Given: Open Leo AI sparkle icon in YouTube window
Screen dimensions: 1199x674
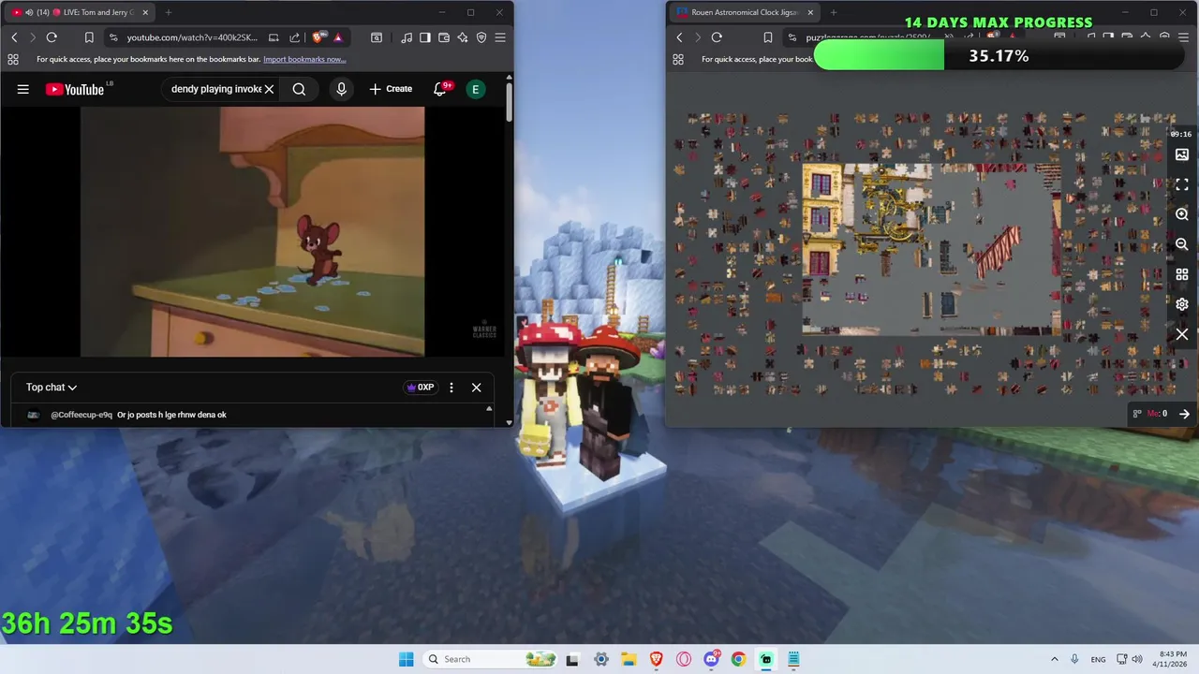Looking at the screenshot, I should point(463,37).
